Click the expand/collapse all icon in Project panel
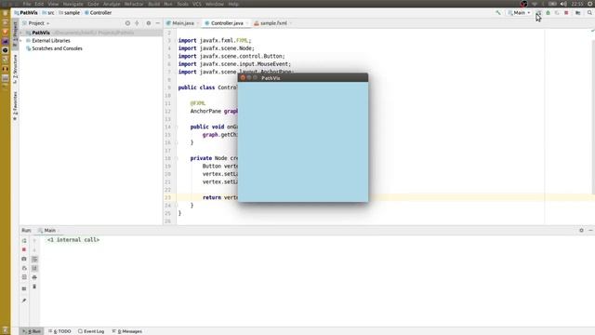The width and height of the screenshot is (595, 335). [137, 23]
